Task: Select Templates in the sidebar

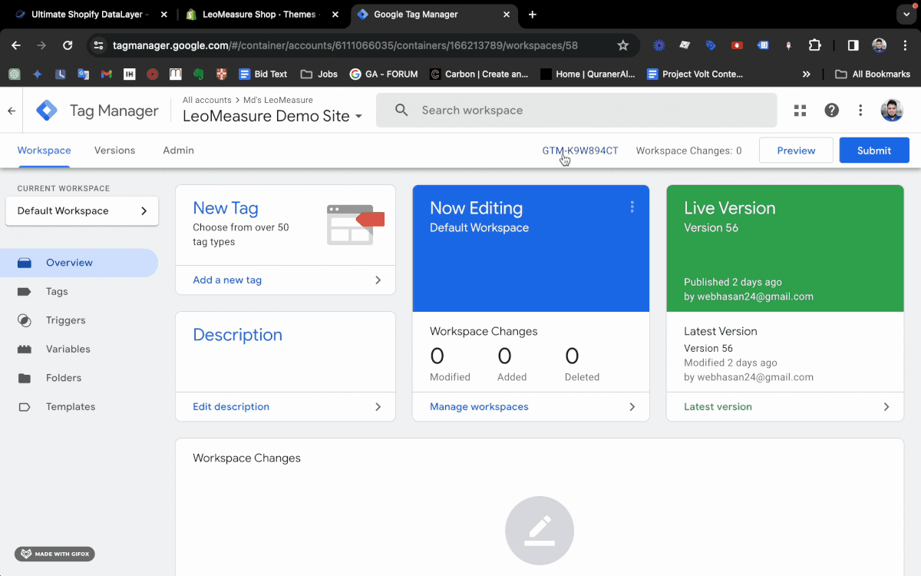Action: (71, 406)
